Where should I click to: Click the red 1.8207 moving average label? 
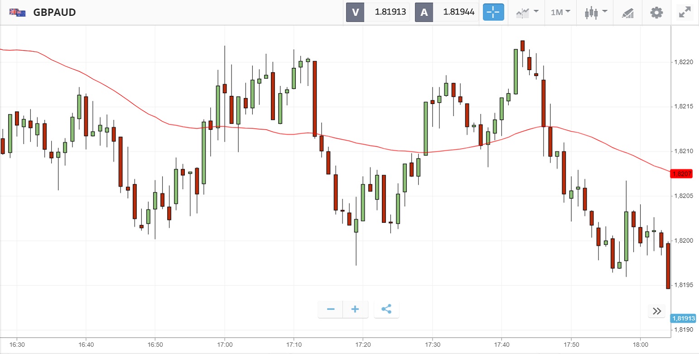pos(681,174)
